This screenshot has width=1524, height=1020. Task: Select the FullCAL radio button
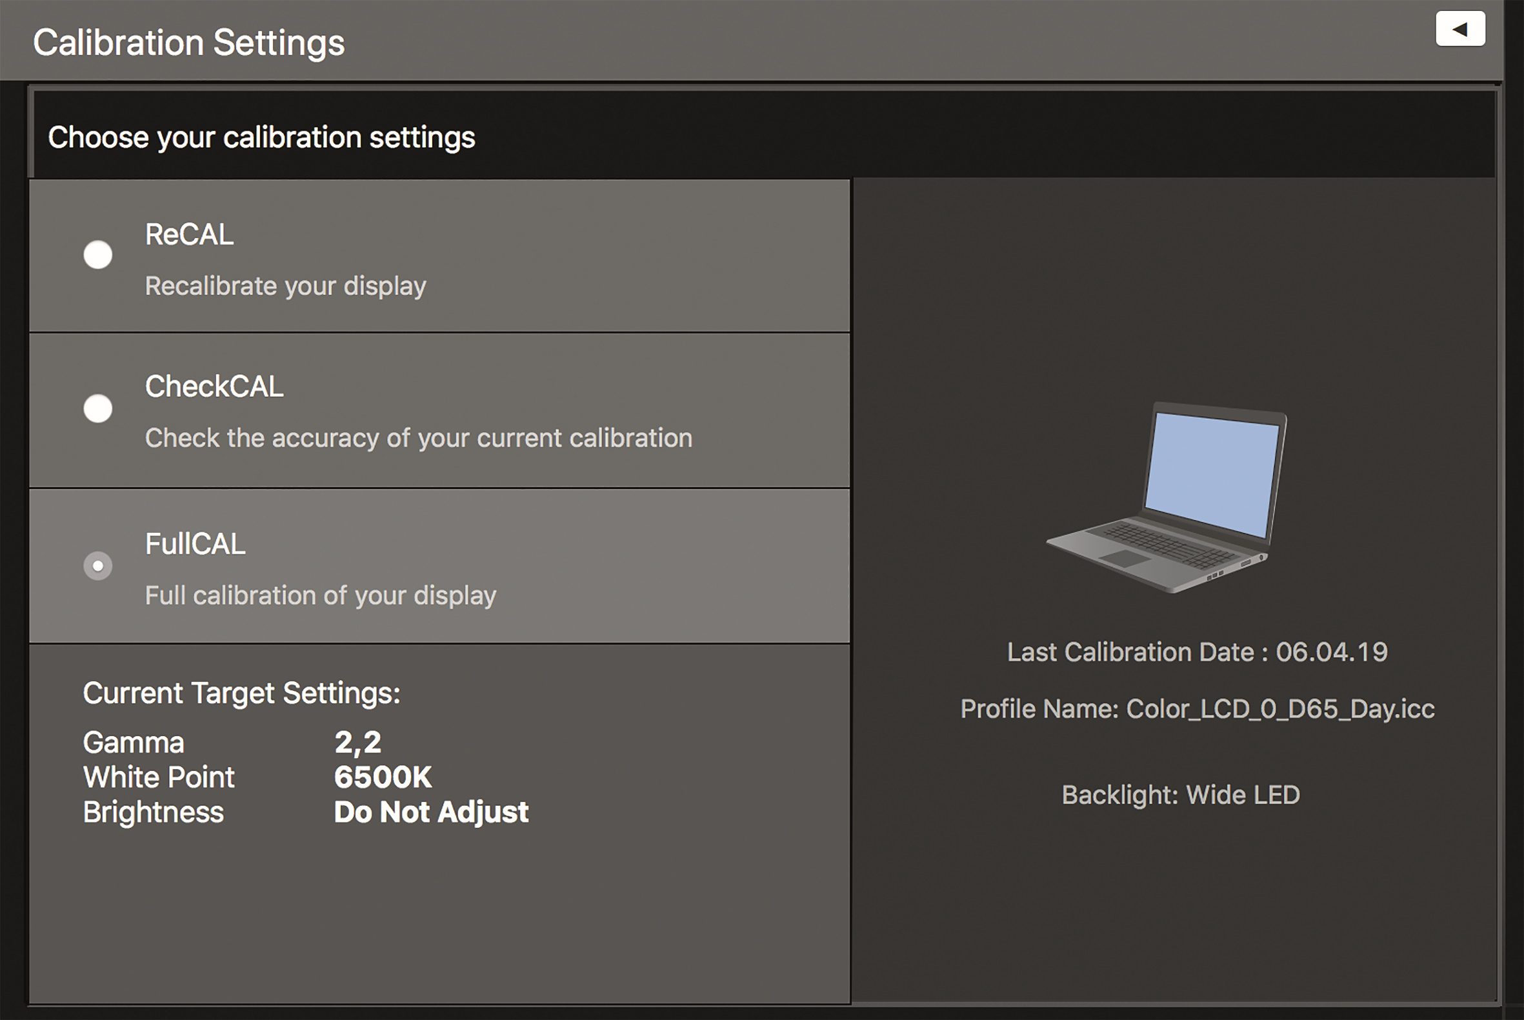click(x=98, y=565)
